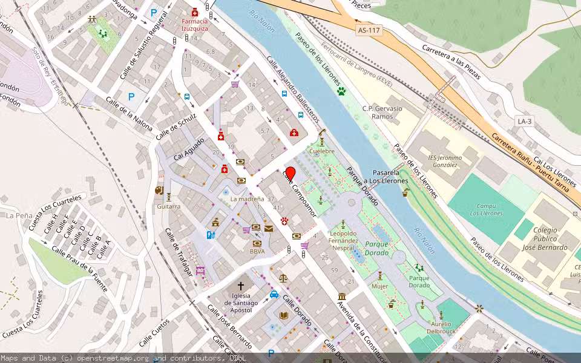Click the 'Calle H' street label
Viewport: 581px width, 363px height.
pos(51,224)
